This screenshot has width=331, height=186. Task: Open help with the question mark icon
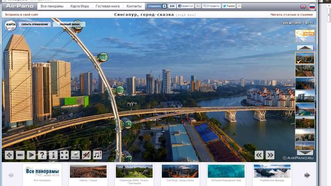42,155
